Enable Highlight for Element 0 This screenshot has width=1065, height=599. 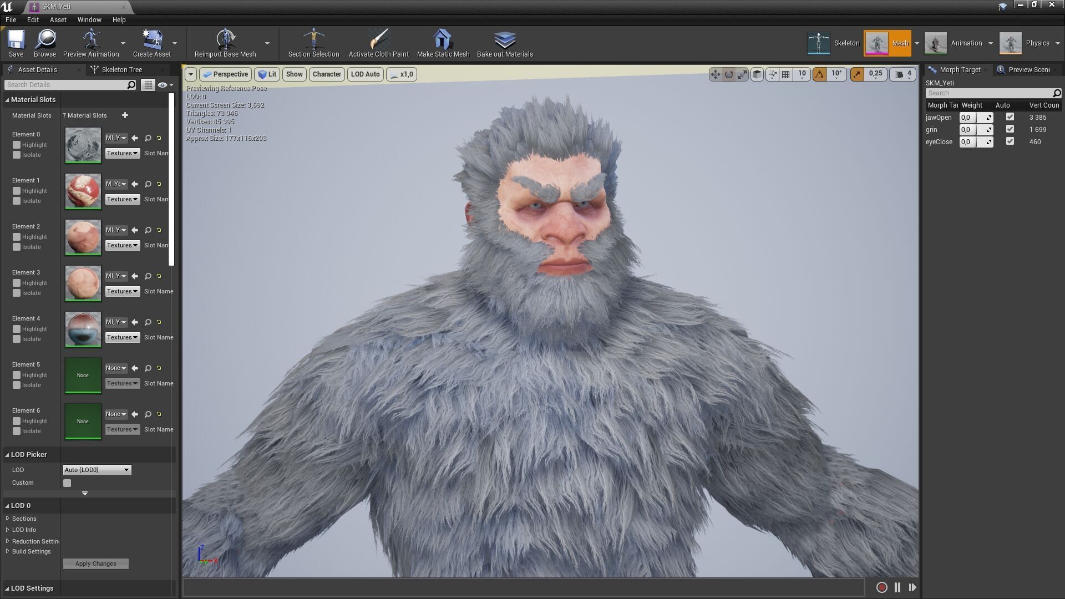17,145
